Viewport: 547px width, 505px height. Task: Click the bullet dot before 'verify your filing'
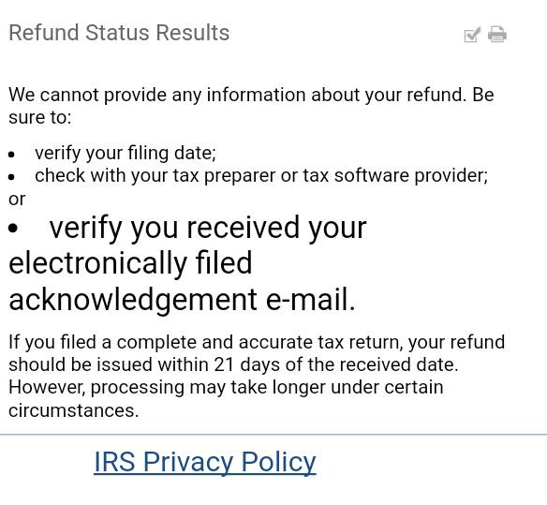pos(11,155)
